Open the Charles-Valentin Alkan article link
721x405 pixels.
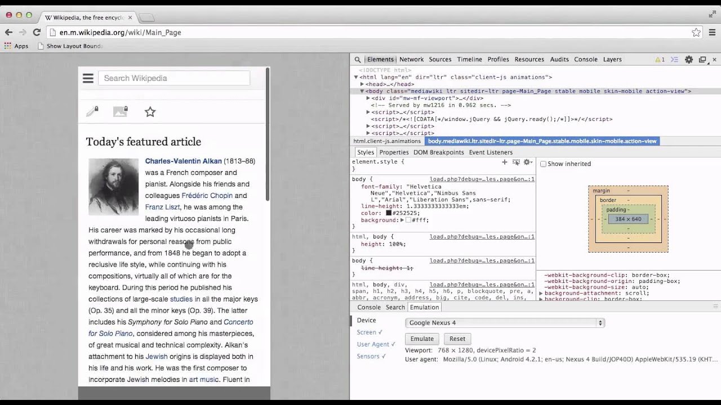(184, 161)
